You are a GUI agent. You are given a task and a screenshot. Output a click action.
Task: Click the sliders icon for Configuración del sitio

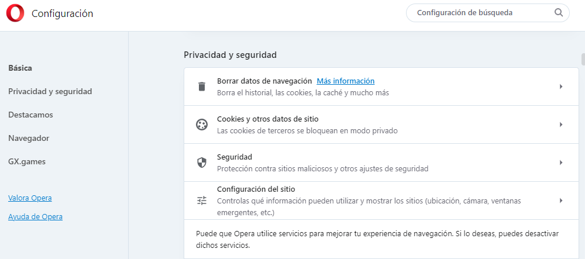click(201, 201)
